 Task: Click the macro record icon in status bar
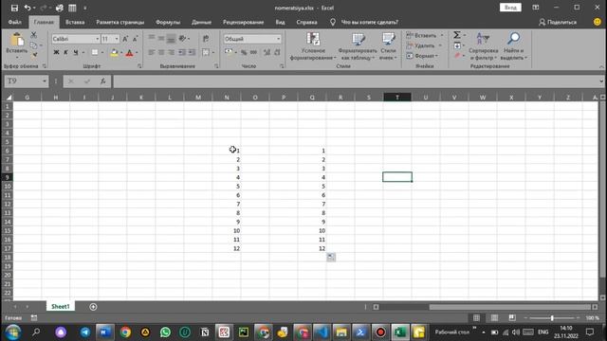[x=34, y=318]
